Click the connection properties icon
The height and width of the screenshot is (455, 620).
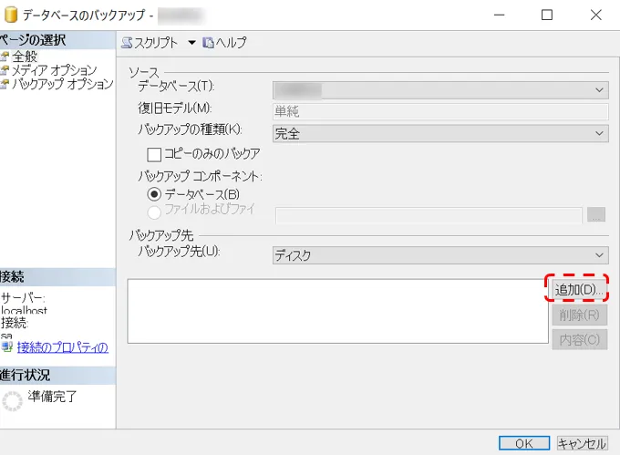pyautogui.click(x=7, y=346)
